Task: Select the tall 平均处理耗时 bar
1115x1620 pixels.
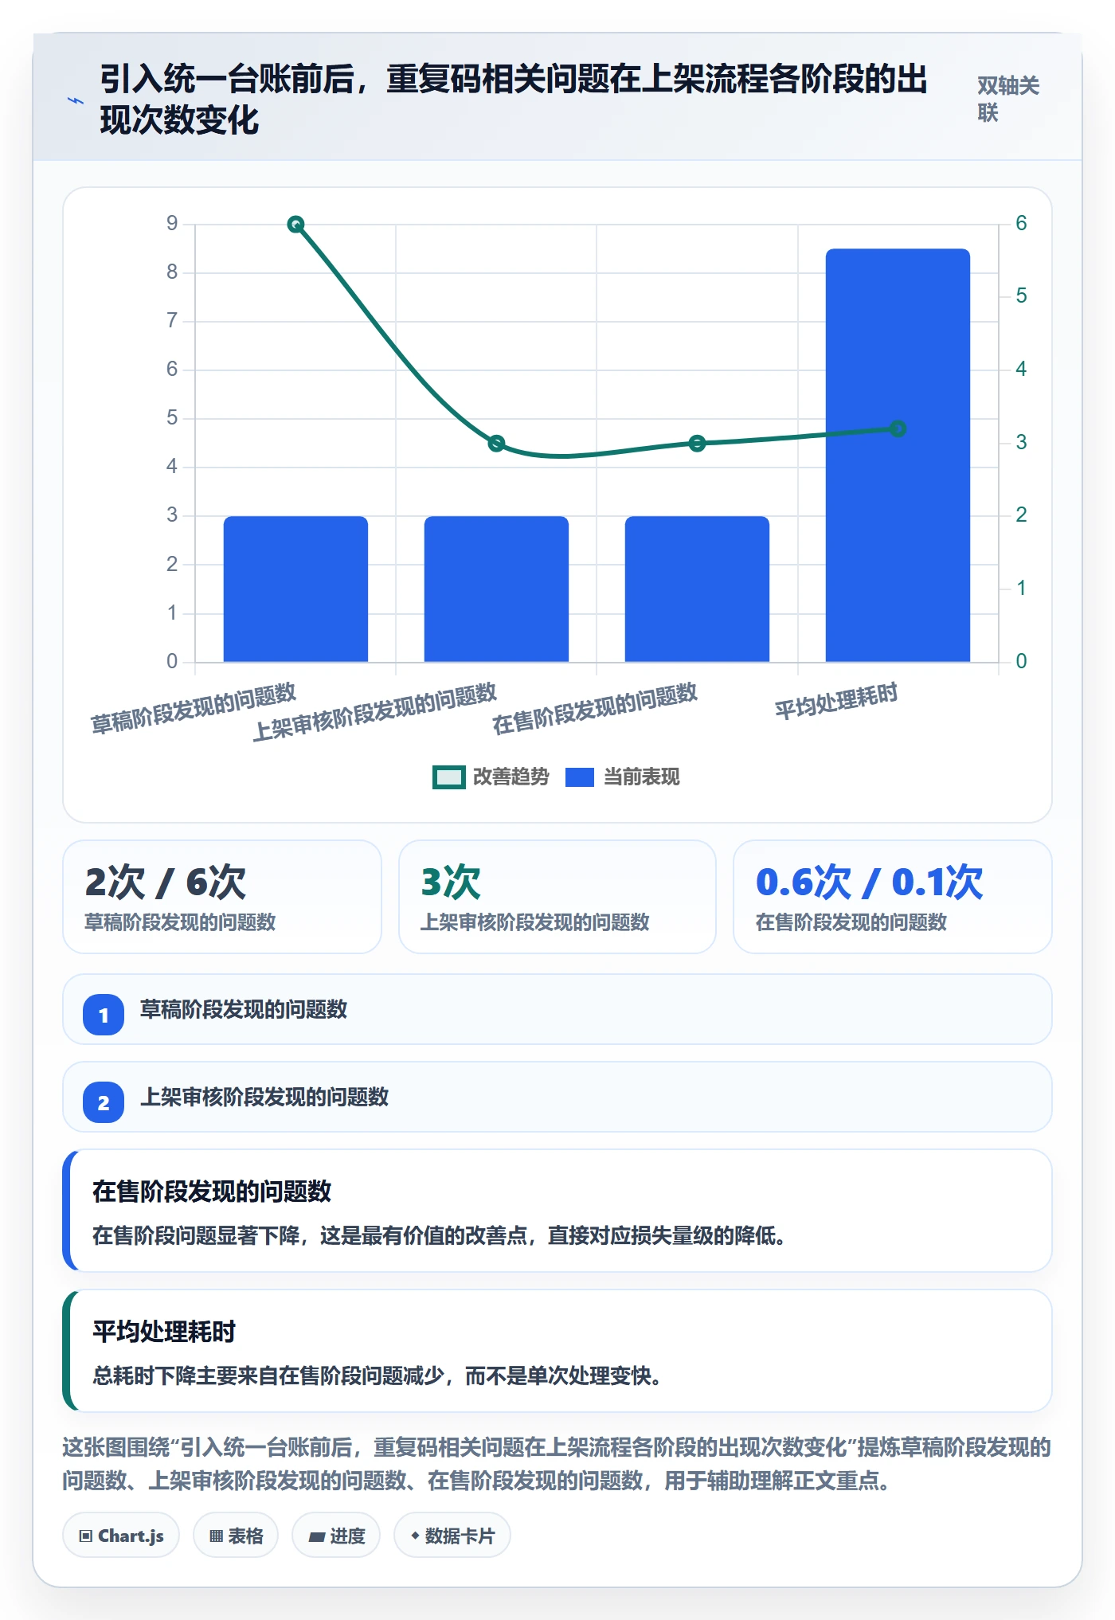Action: pyautogui.click(x=898, y=455)
